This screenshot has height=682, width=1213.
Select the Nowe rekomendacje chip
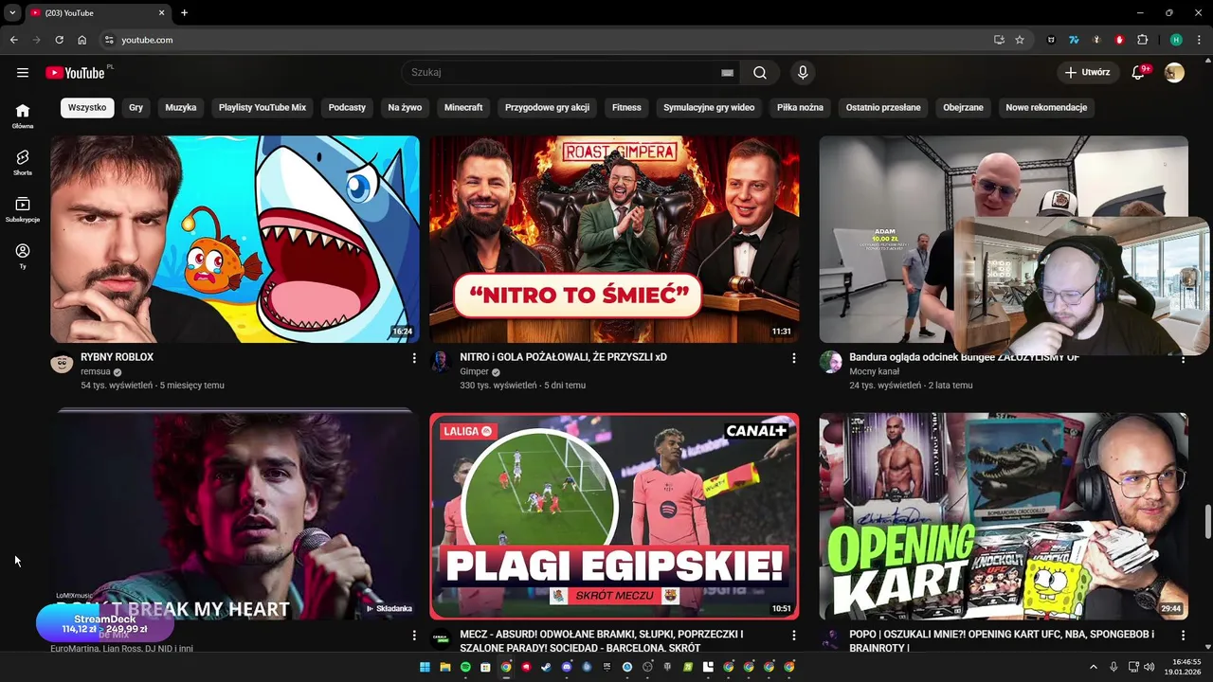tap(1046, 108)
